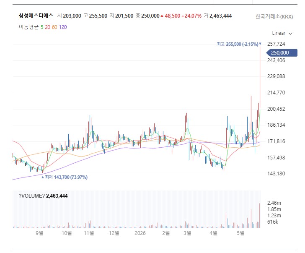The height and width of the screenshot is (253, 305).
Task: Click the 2026 date axis label
Action: 140,233
